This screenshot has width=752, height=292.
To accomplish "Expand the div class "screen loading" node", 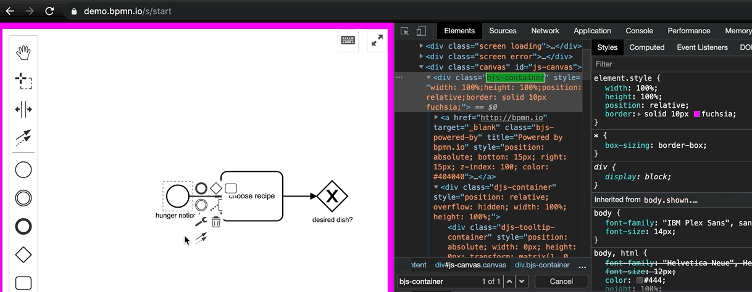I will pyautogui.click(x=421, y=46).
